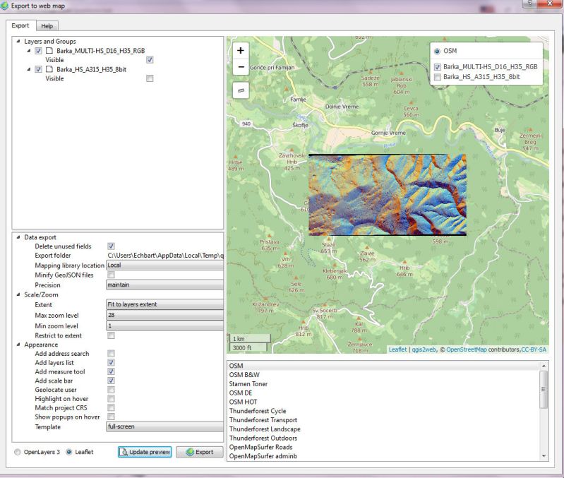Toggle Add measure tool checkbox
Screen dimensions: 564x478
coord(111,371)
